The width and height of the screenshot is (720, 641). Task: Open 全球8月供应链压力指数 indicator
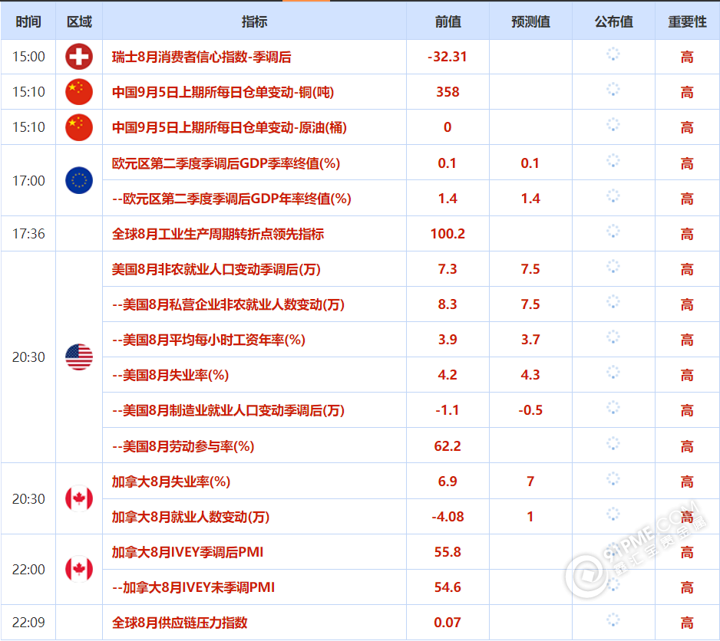coord(180,623)
